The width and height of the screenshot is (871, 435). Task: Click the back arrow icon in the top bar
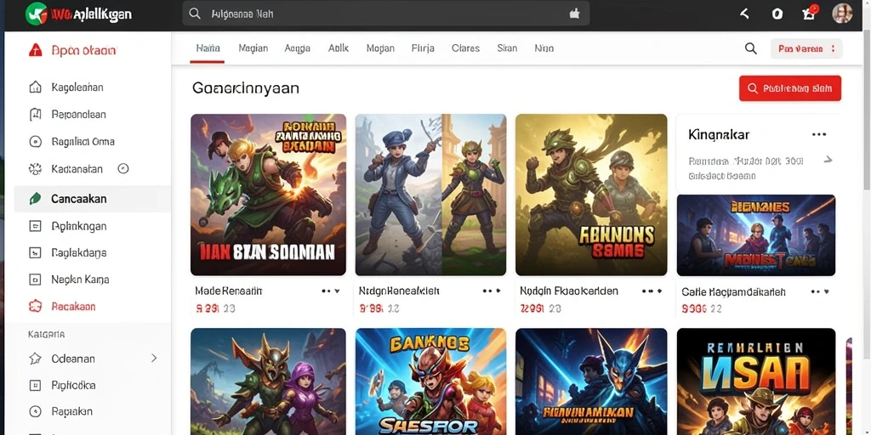pyautogui.click(x=745, y=14)
